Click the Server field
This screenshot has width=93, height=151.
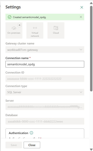45,107
